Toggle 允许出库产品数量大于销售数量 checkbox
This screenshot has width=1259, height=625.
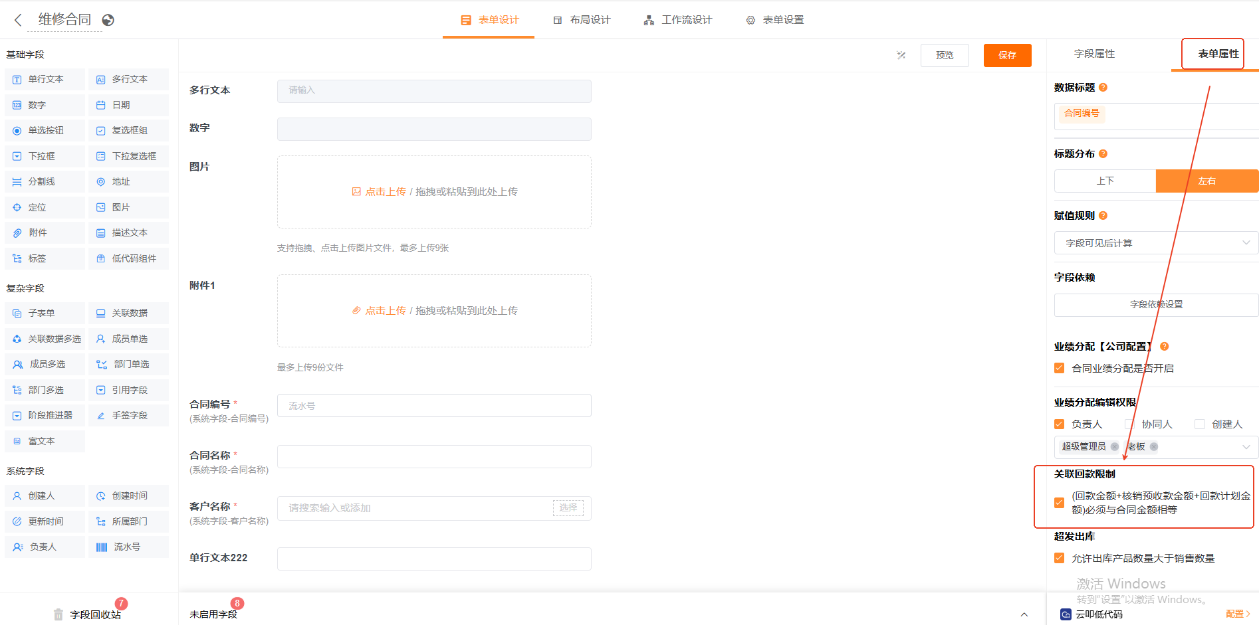click(x=1060, y=559)
